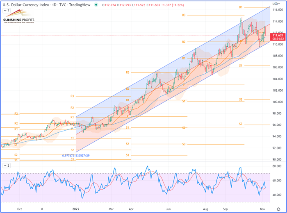Click the green market status dot
Image resolution: width=287 pixels, height=213 pixels.
tap(96, 4)
